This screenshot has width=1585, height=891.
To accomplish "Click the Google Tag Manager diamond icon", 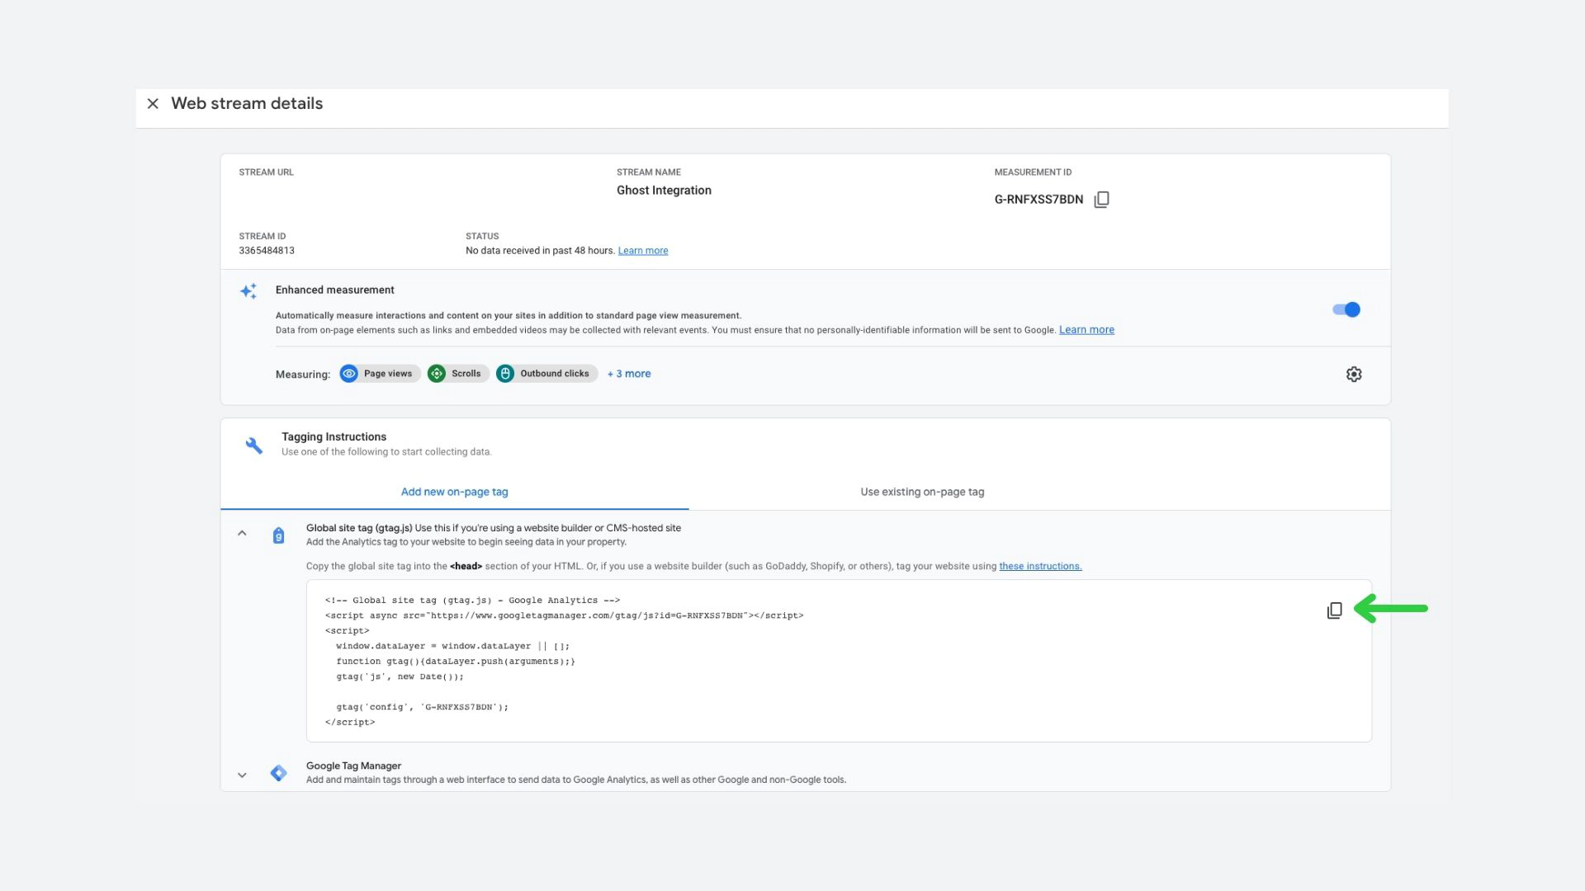I will coord(279,773).
